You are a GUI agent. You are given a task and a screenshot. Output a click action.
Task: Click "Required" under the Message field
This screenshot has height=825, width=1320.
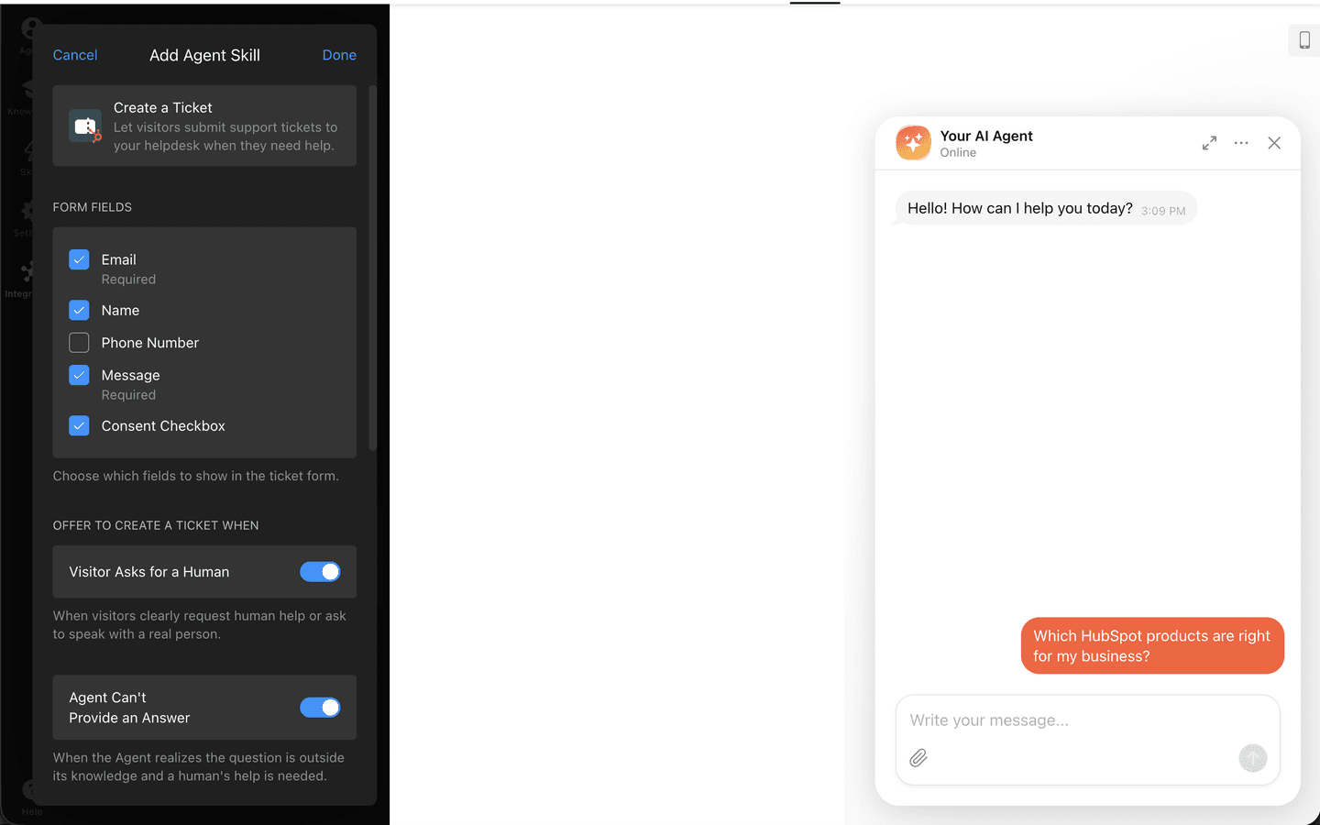coord(128,395)
